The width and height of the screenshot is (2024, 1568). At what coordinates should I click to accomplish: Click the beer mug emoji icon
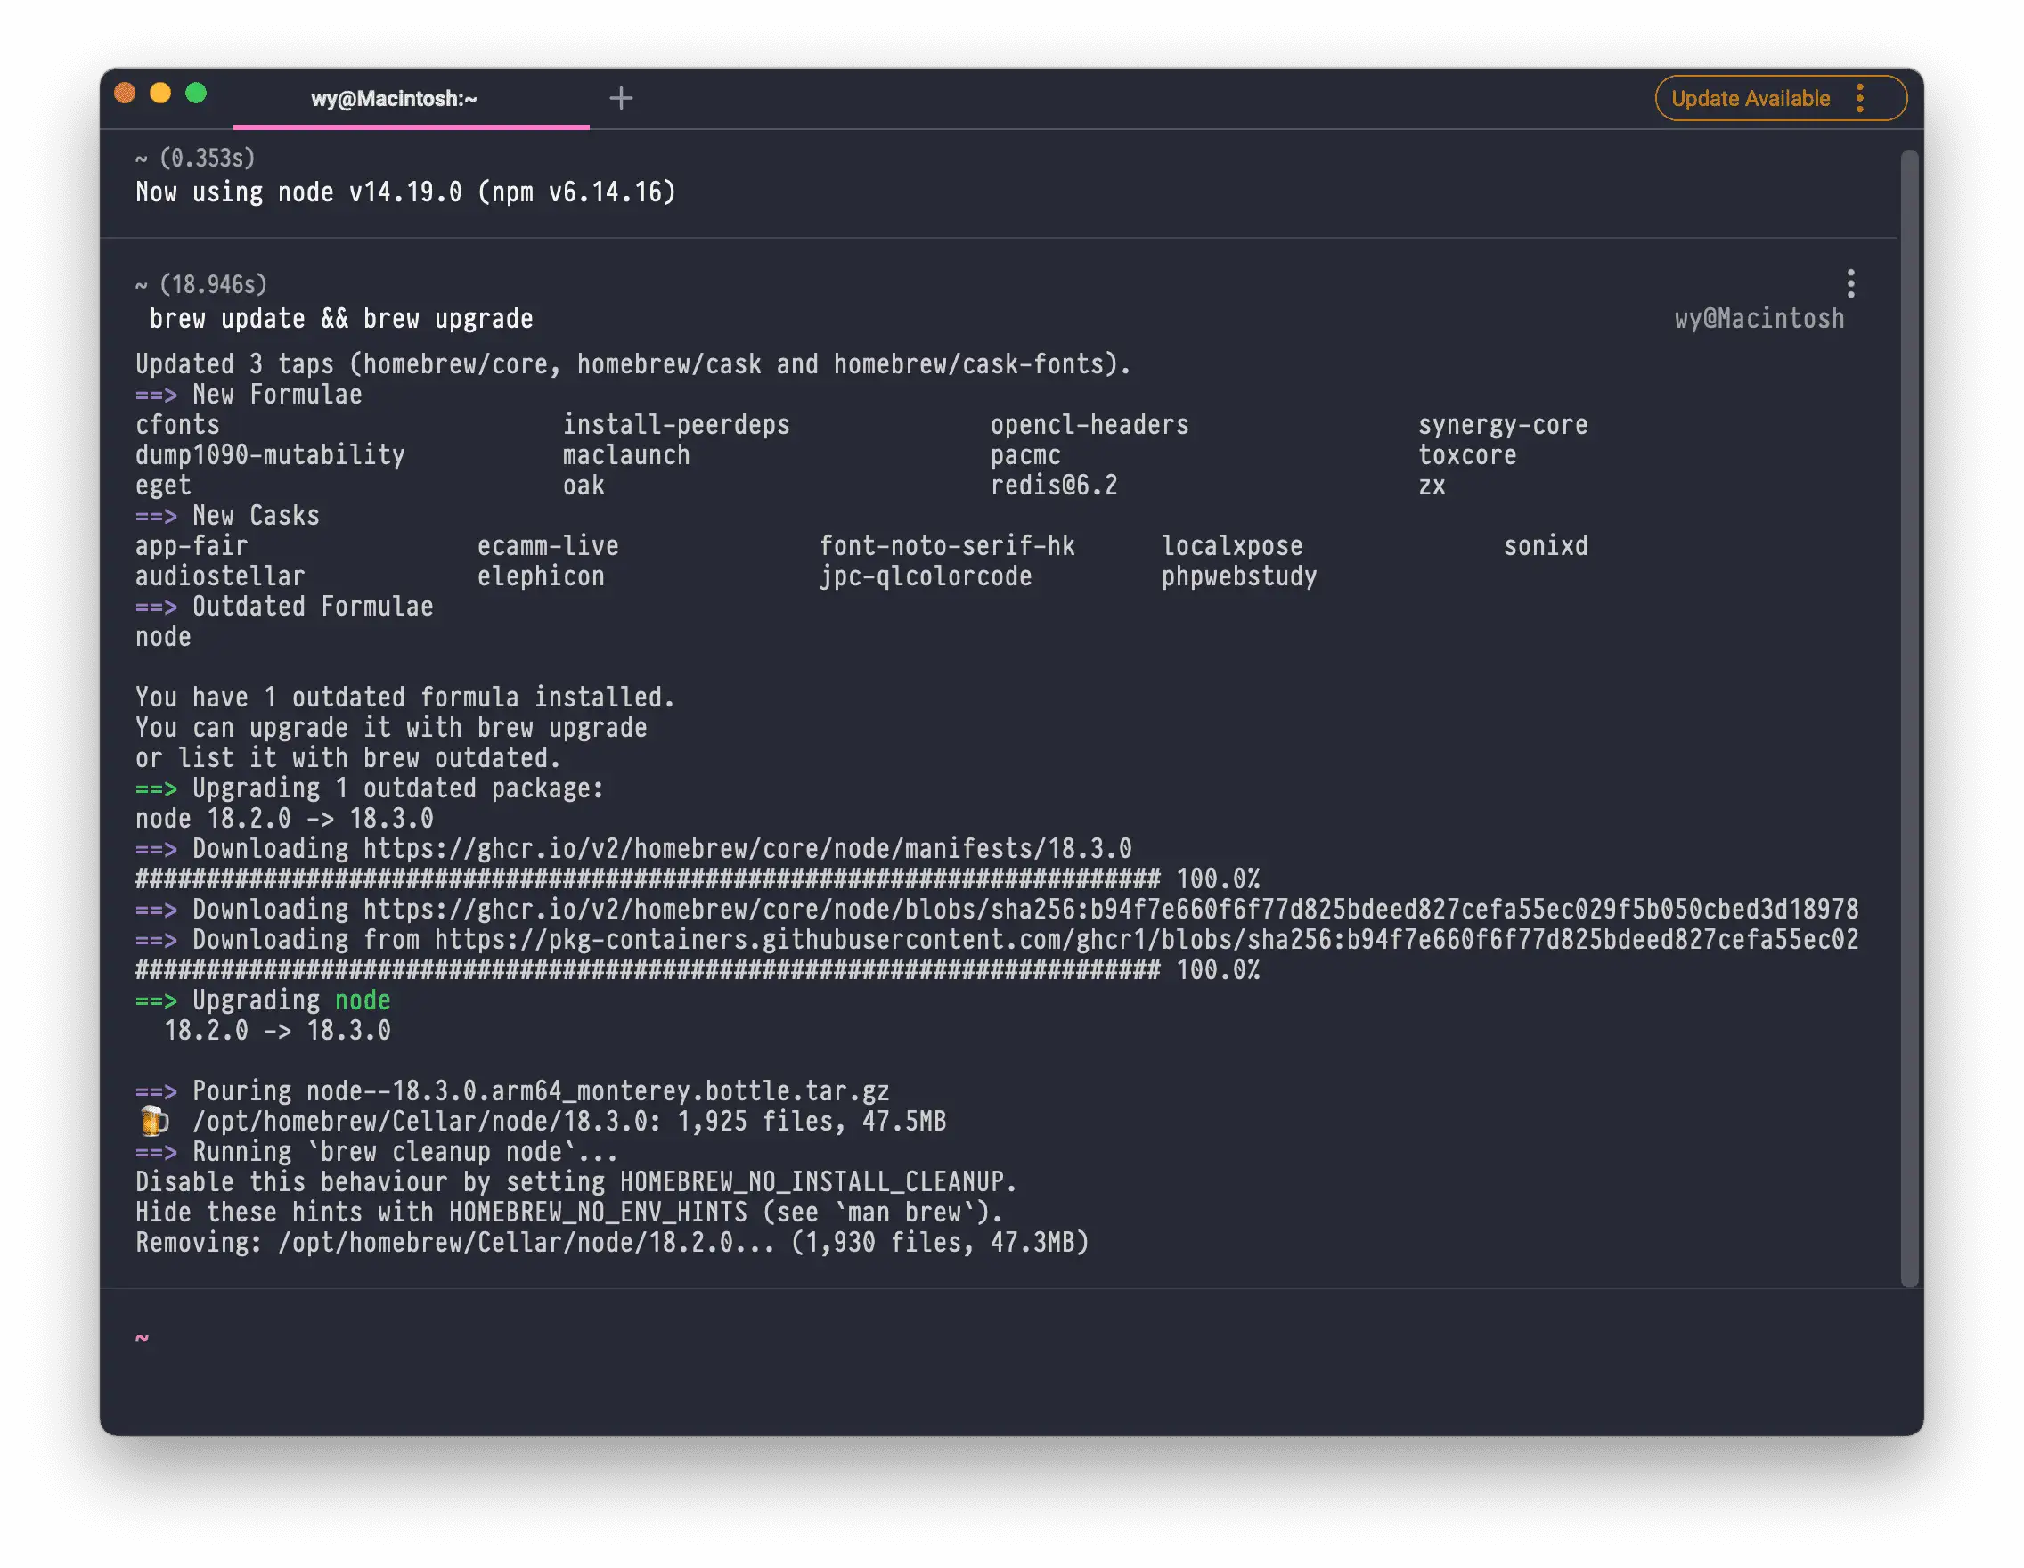(x=153, y=1122)
